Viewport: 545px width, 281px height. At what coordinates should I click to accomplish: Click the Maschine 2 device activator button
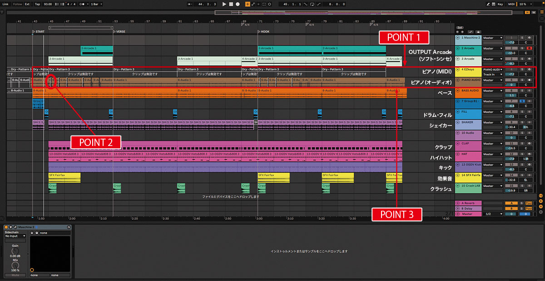(x=6, y=227)
